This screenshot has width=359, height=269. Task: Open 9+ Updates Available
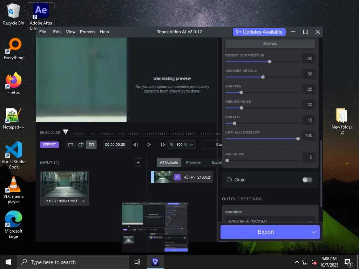(259, 32)
